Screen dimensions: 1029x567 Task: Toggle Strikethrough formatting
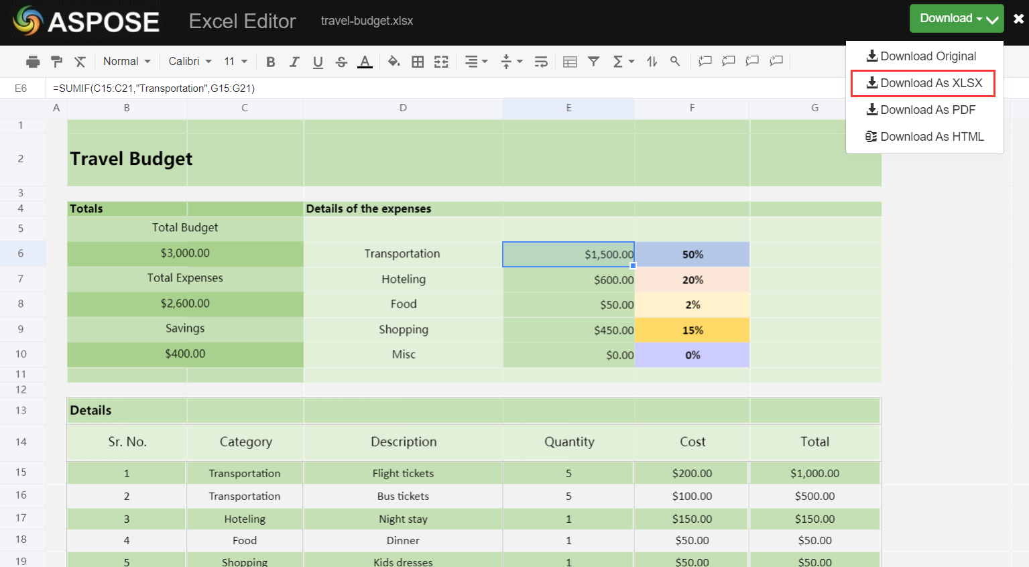[x=341, y=62]
